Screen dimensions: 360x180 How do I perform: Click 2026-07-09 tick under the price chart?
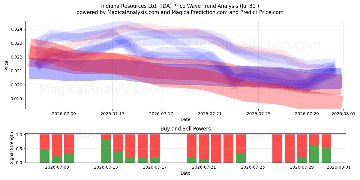64,114
